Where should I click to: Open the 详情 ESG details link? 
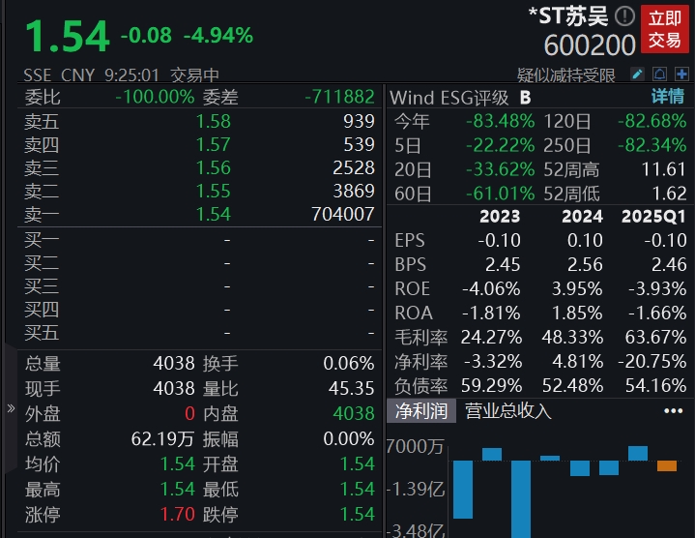coord(666,97)
